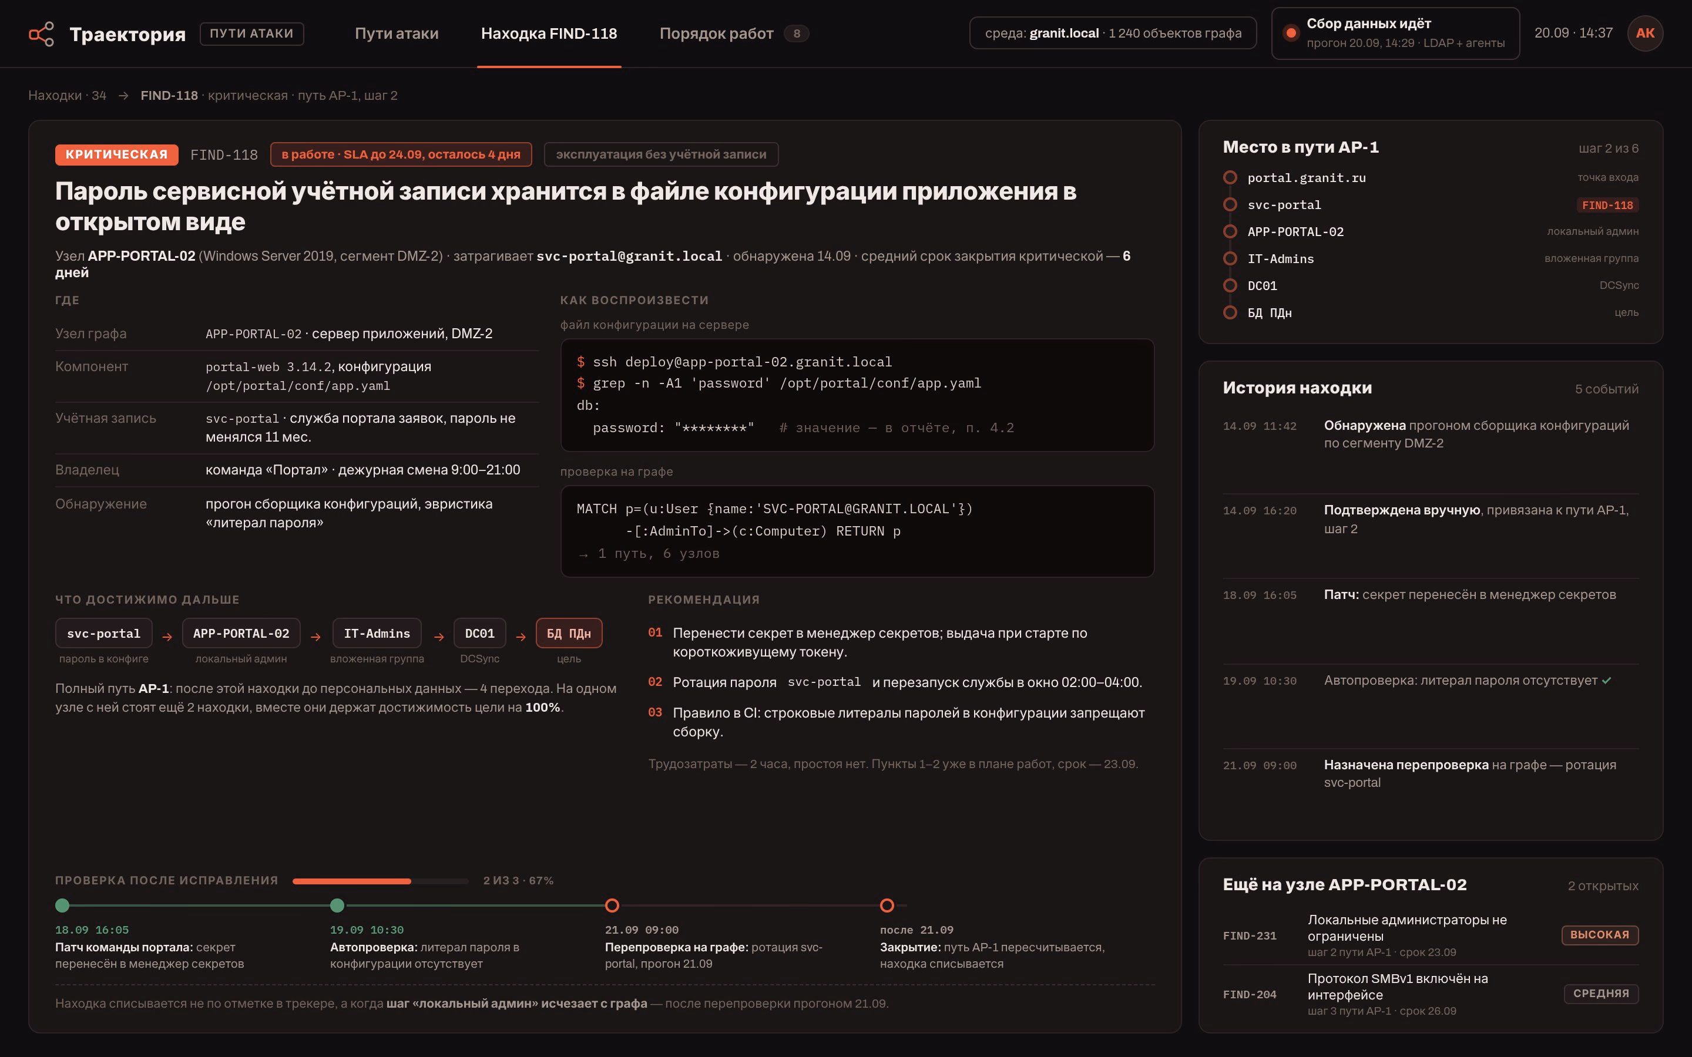Click the 19.09 10:30 green timeline marker
The height and width of the screenshot is (1057, 1692).
(x=337, y=905)
